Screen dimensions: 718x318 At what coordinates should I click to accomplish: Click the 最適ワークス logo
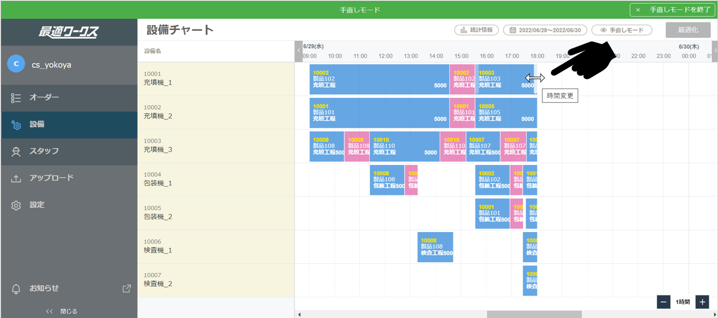click(x=69, y=32)
